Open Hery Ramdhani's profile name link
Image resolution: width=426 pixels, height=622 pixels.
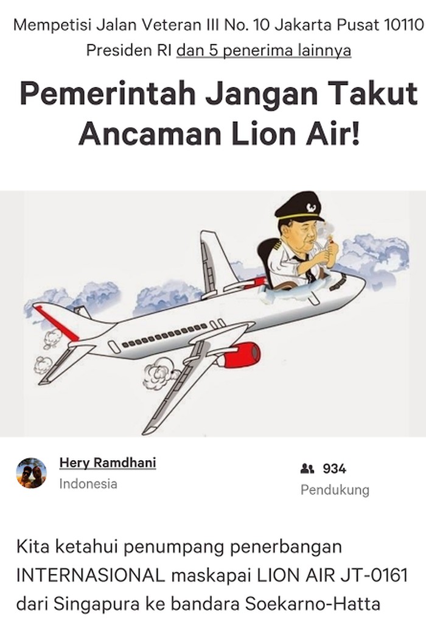click(x=108, y=463)
